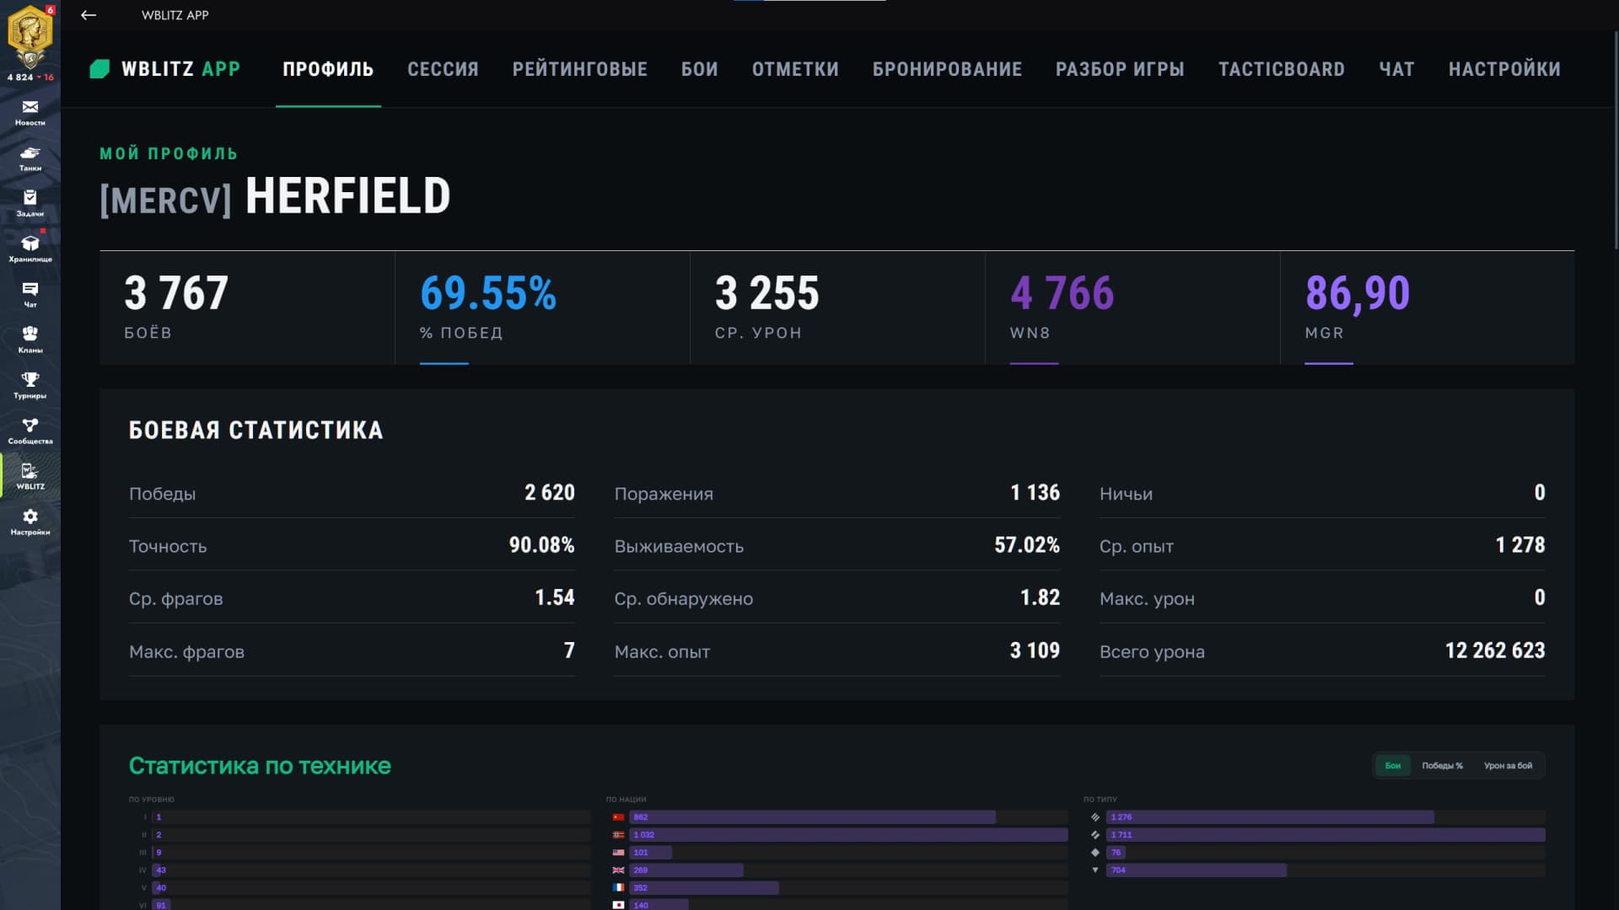The height and width of the screenshot is (910, 1619).
Task: Click the China flag beside 882
Action: point(618,817)
